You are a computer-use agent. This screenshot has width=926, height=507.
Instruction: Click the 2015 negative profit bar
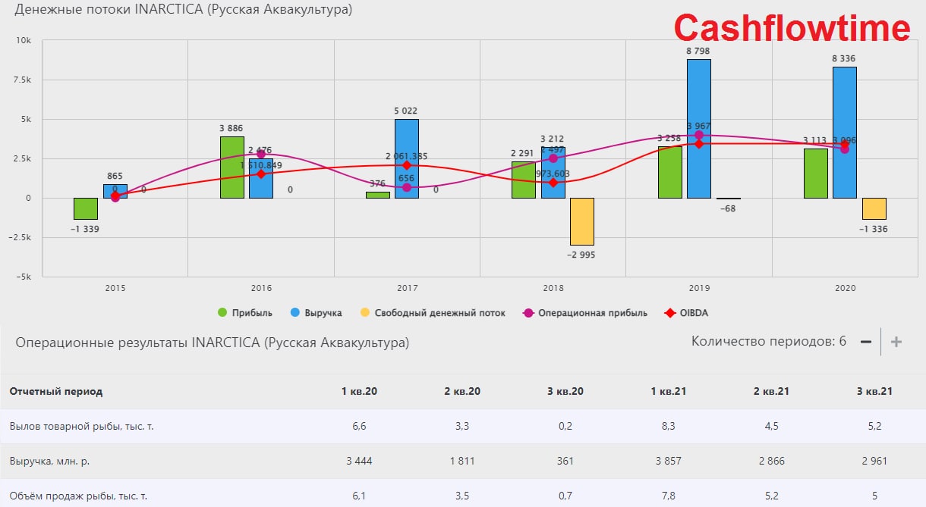[86, 208]
